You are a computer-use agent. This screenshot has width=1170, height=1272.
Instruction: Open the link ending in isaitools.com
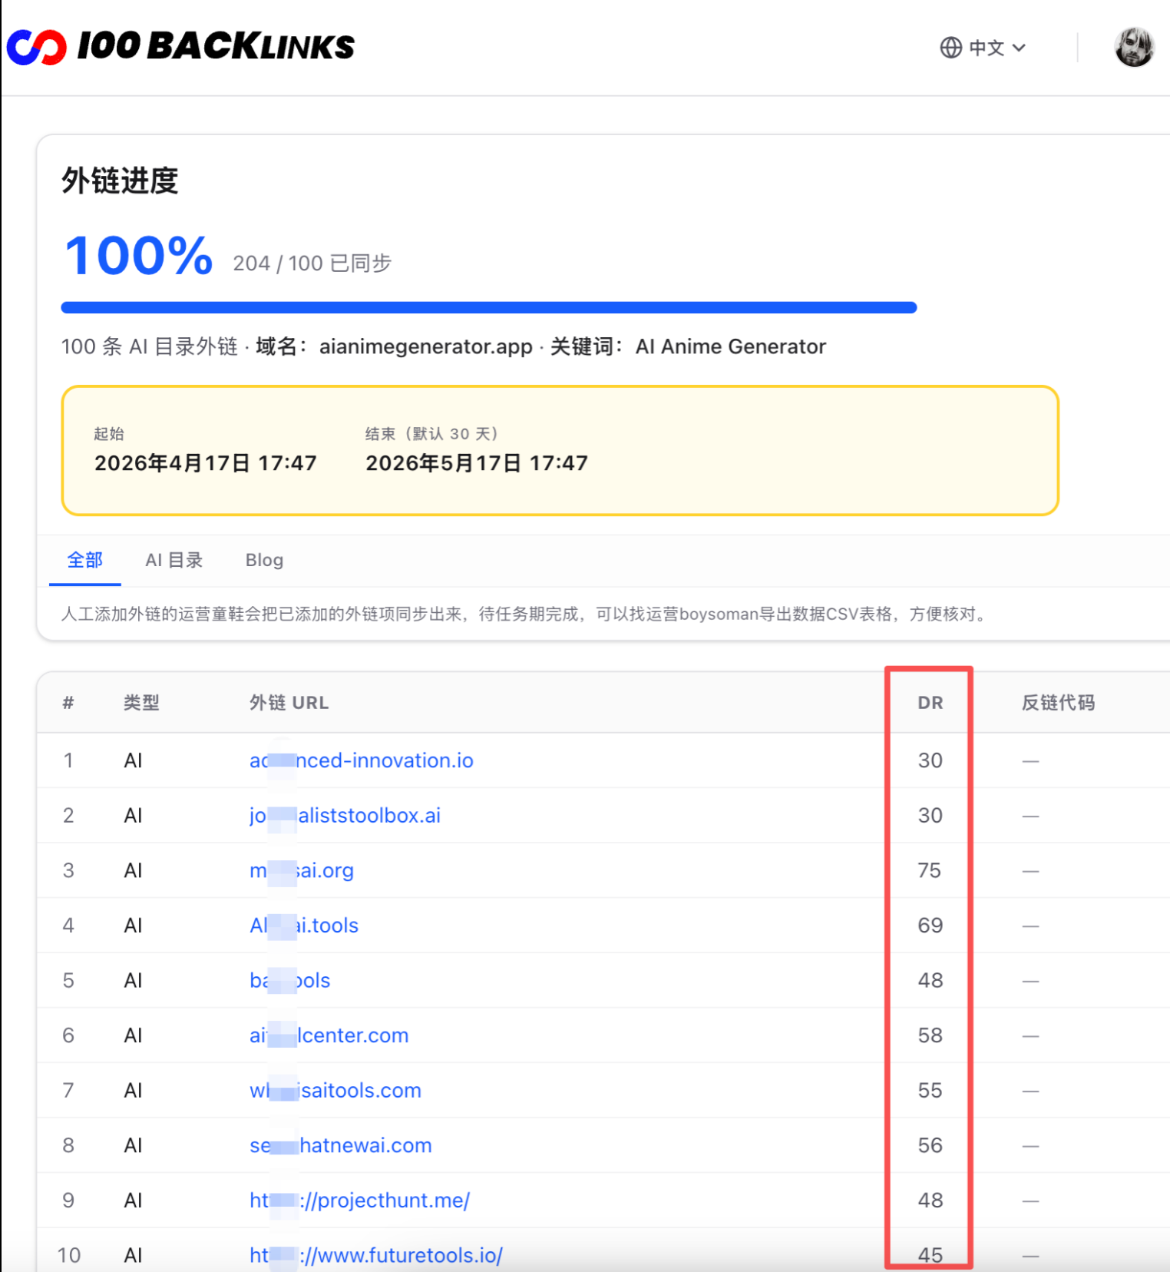click(x=335, y=1090)
